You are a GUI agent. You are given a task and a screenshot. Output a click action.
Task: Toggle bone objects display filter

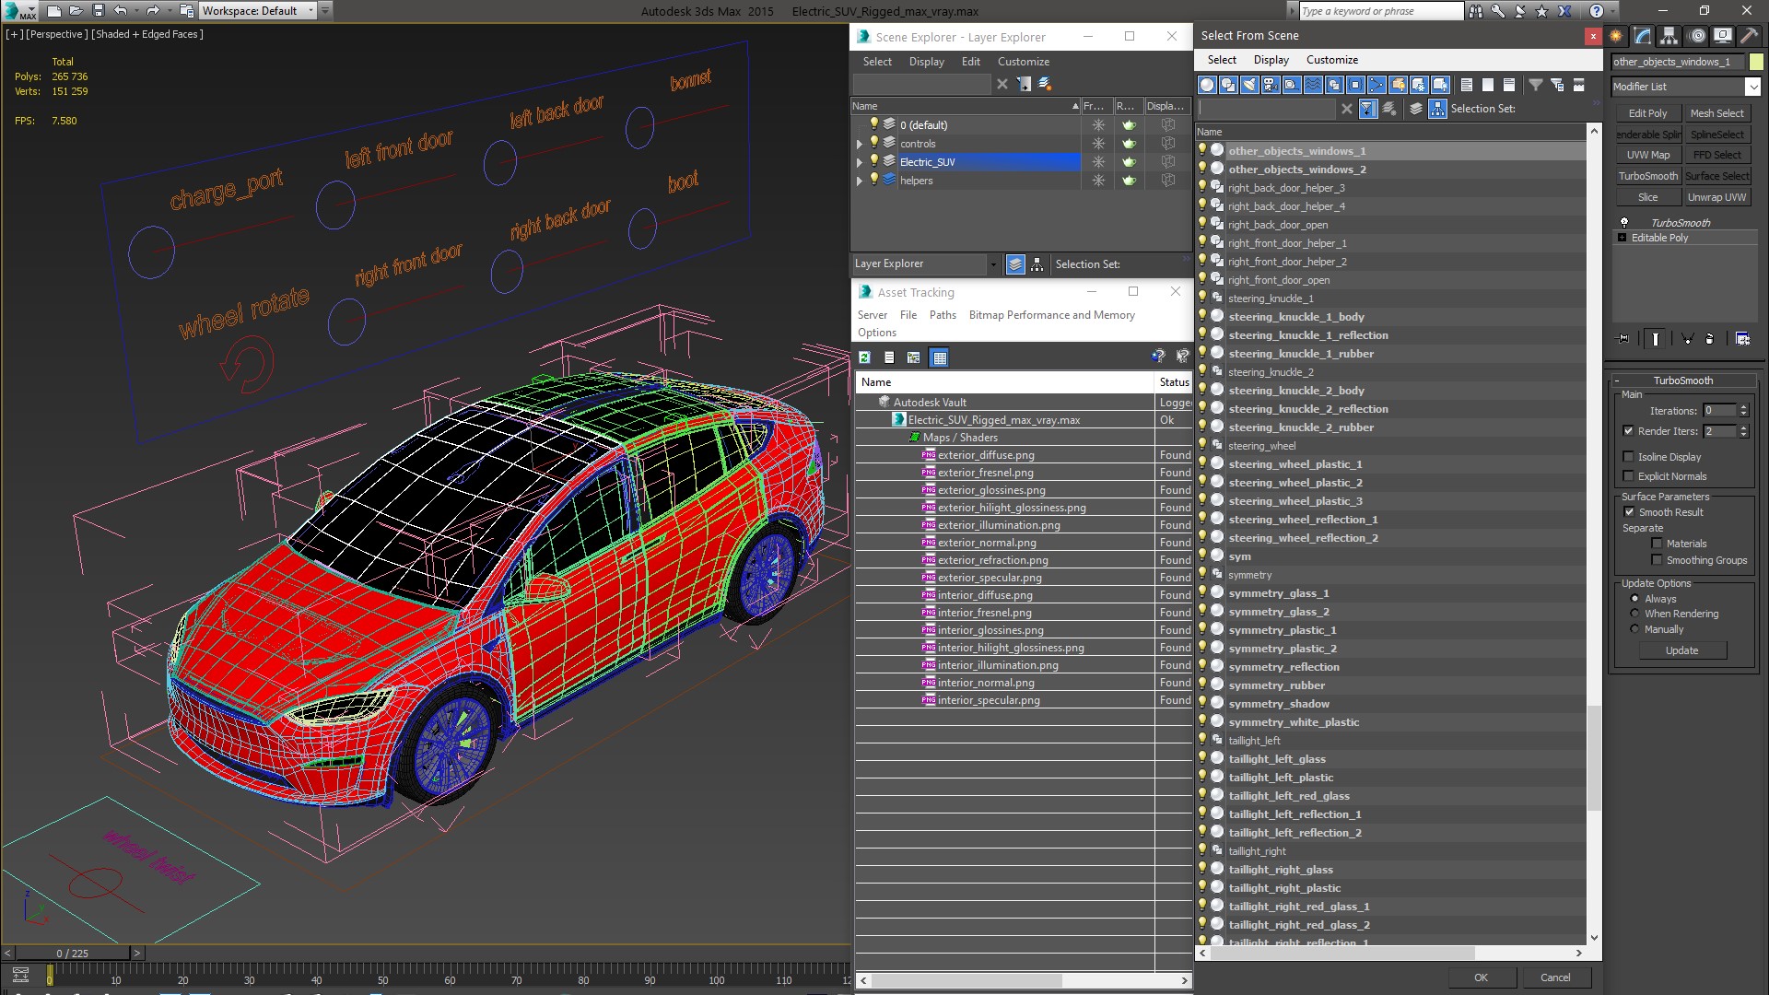[1377, 85]
